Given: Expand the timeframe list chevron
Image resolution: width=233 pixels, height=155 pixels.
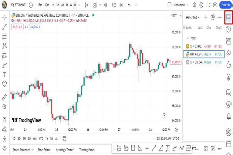Looking at the screenshot, I should [x=79, y=5].
